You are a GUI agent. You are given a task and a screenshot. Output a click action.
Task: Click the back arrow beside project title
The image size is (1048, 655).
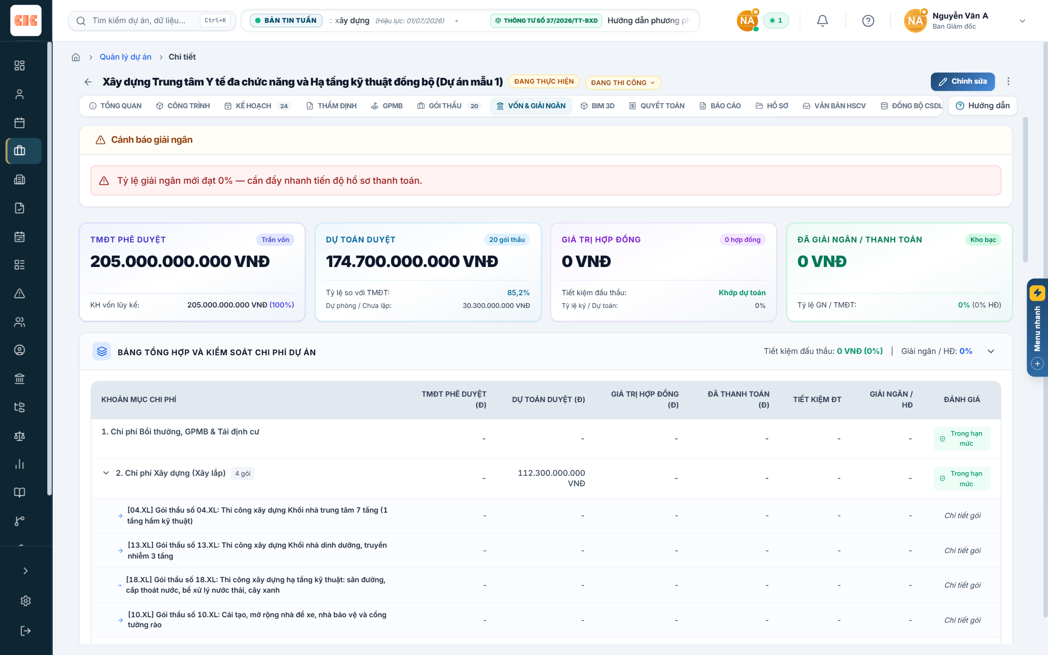(88, 82)
